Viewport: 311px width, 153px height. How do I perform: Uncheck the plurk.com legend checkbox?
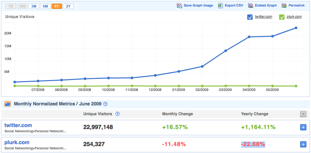pyautogui.click(x=282, y=17)
